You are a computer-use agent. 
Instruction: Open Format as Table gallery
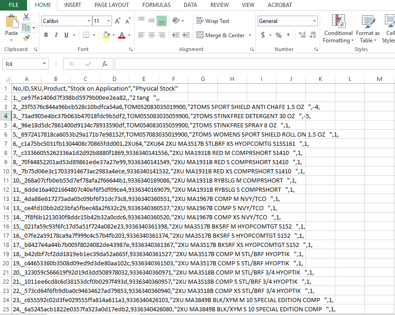[x=368, y=29]
